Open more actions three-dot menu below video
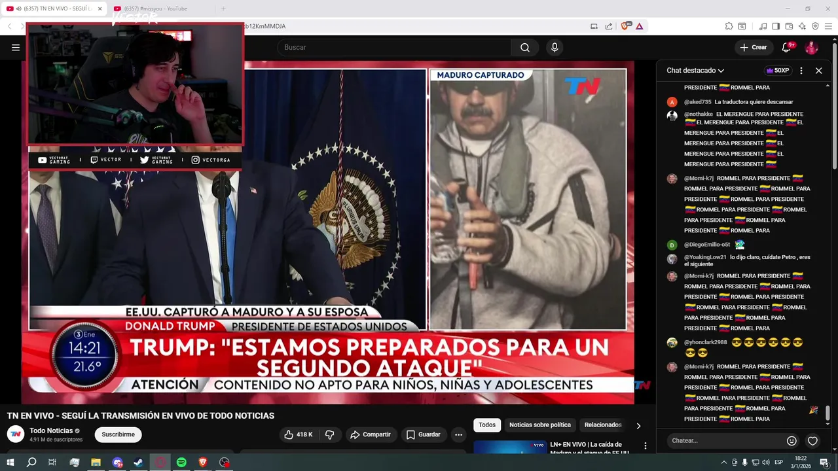Screen dimensions: 838x471 (458, 434)
